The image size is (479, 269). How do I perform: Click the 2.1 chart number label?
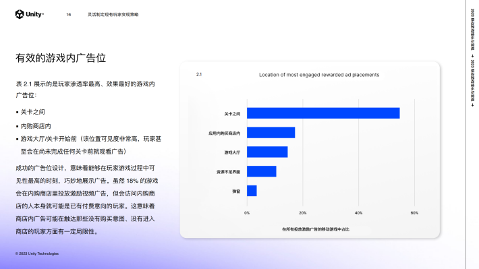(x=199, y=75)
